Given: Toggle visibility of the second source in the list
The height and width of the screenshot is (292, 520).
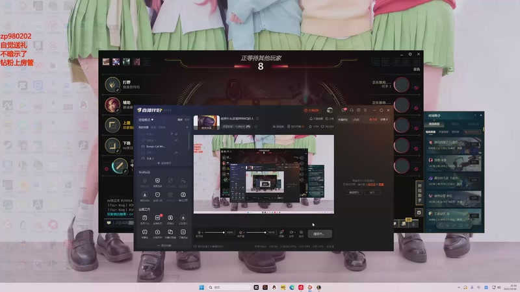Looking at the screenshot, I should tap(176, 140).
